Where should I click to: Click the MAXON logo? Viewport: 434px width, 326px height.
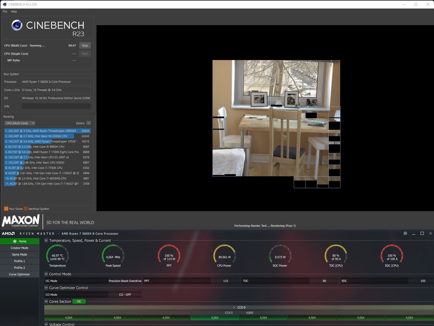tap(21, 221)
